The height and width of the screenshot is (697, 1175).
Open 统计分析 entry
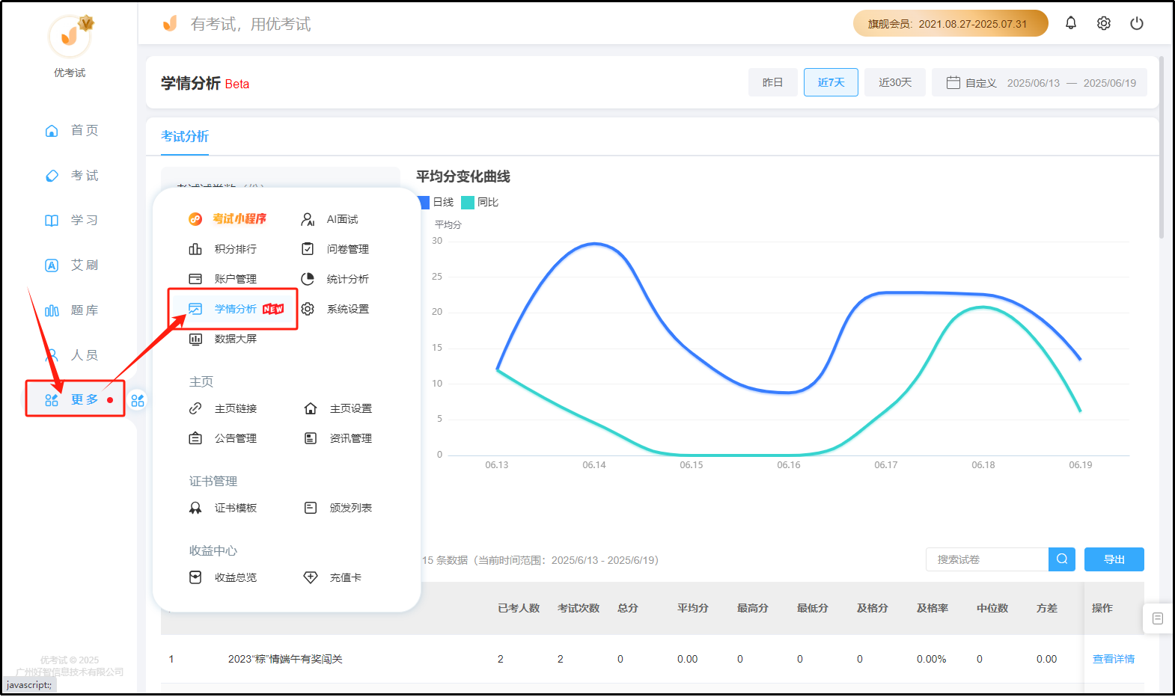coord(335,279)
